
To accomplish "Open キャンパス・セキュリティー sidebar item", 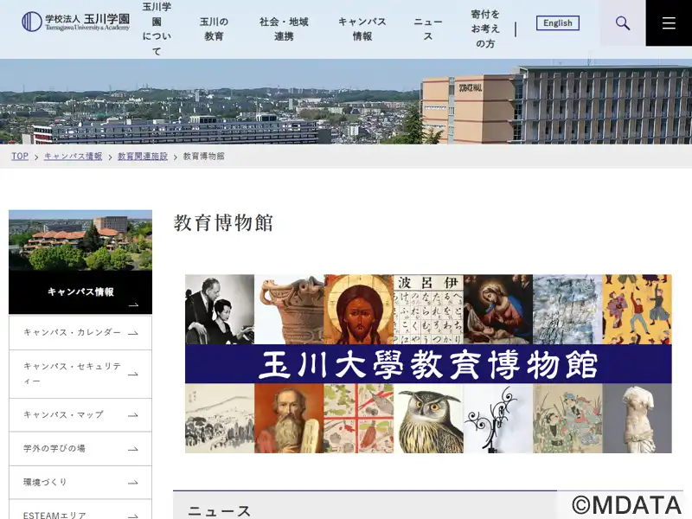I will click(x=80, y=375).
